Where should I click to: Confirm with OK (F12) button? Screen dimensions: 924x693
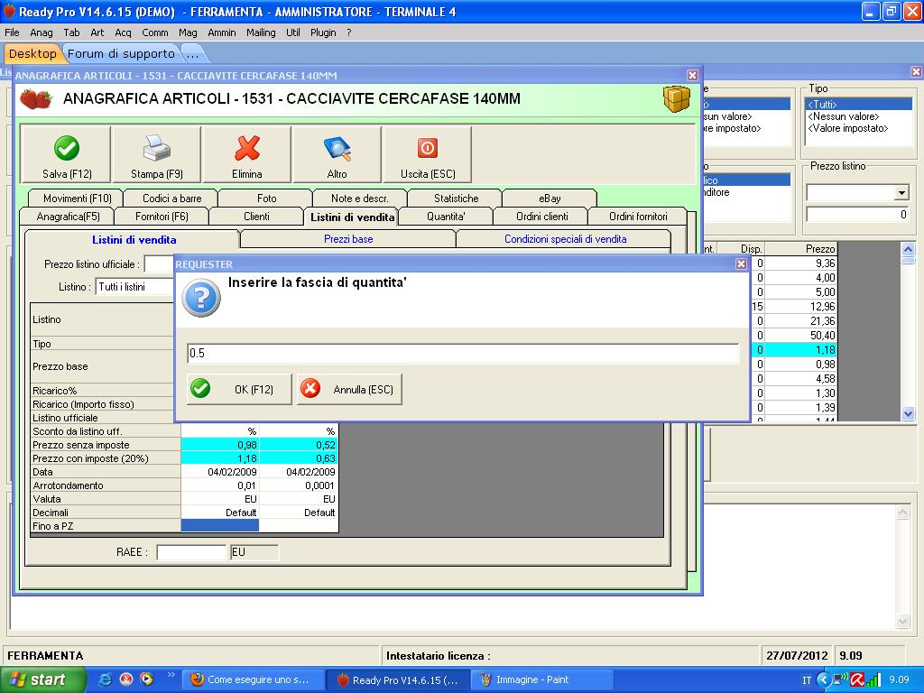[x=239, y=389]
